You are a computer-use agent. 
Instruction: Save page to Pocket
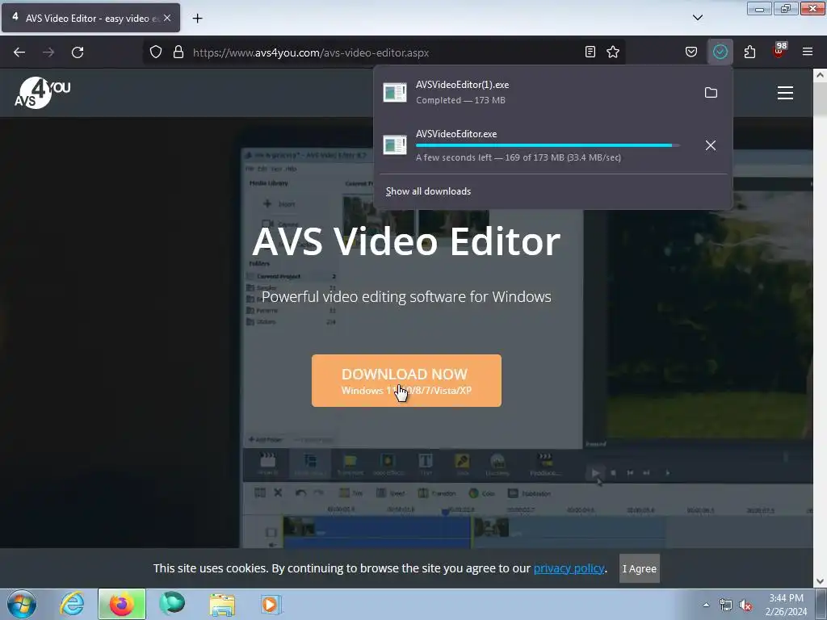click(x=691, y=52)
